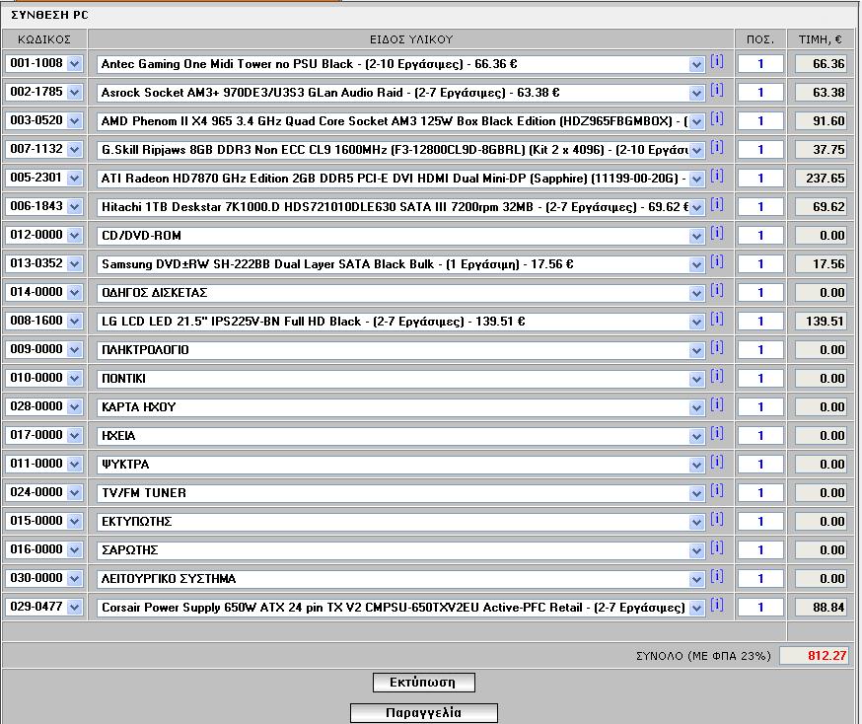The height and width of the screenshot is (724, 862).
Task: Open info icon for LG LCD LED monitor
Action: pyautogui.click(x=717, y=319)
